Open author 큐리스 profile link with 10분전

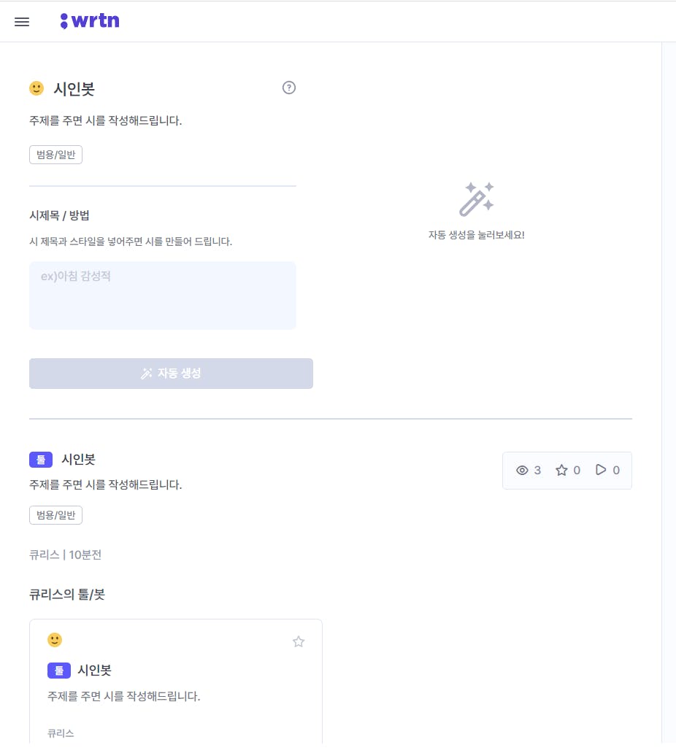point(66,555)
